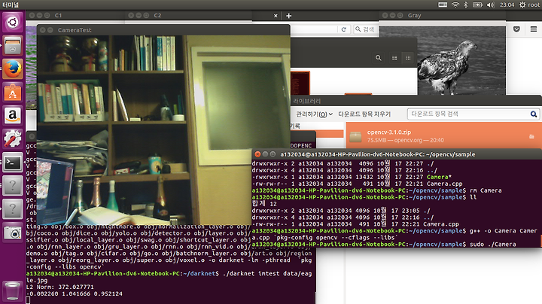Select opencv-3.1.0.zip download entry

click(x=444, y=136)
